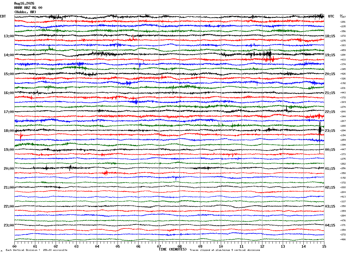The width and height of the screenshot is (347, 254).
Task: Click the "Each Vertical Division = 250.00 microvolts" note
Action: (x=36, y=250)
